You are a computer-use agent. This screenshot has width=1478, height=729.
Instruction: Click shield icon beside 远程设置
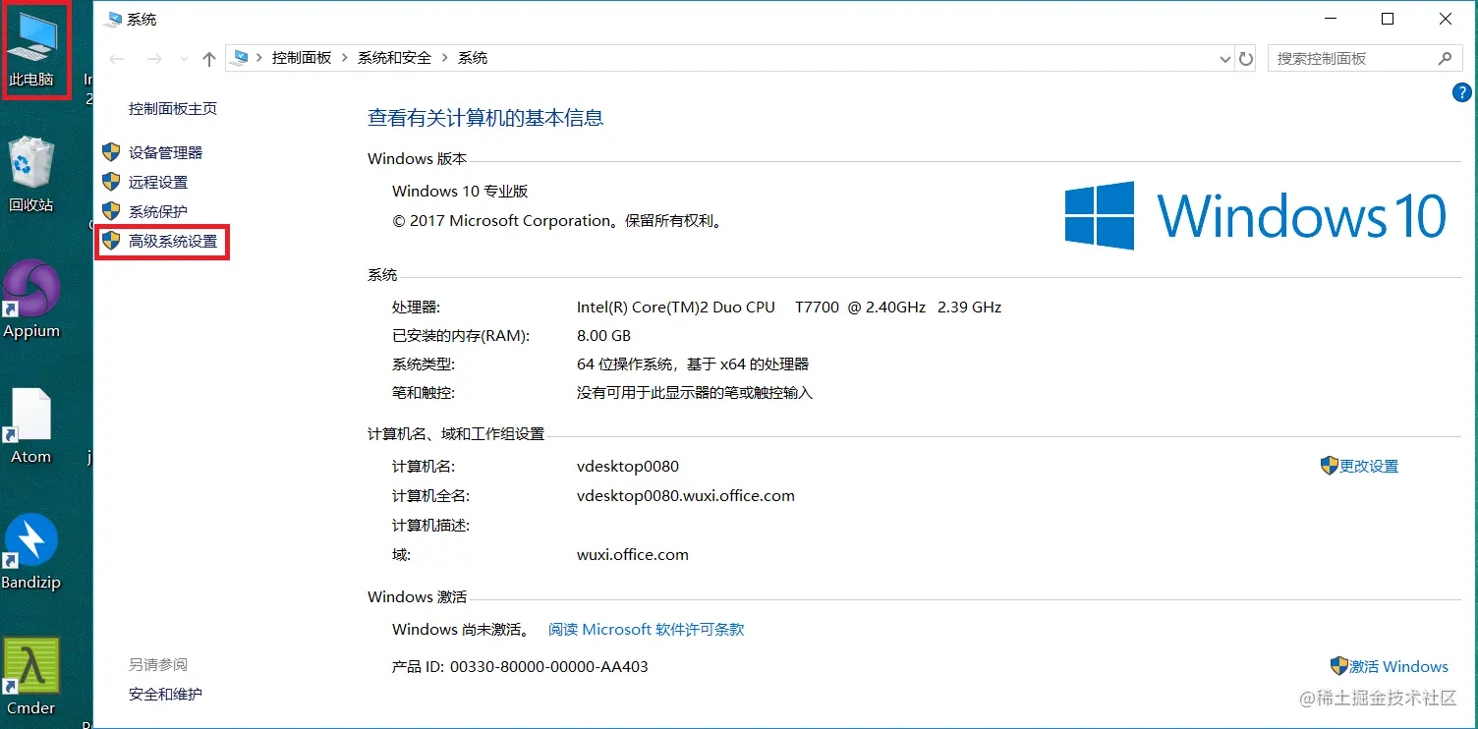(111, 182)
